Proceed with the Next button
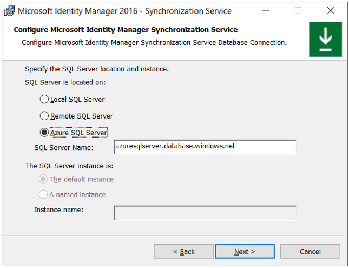349x268 pixels. (x=245, y=252)
